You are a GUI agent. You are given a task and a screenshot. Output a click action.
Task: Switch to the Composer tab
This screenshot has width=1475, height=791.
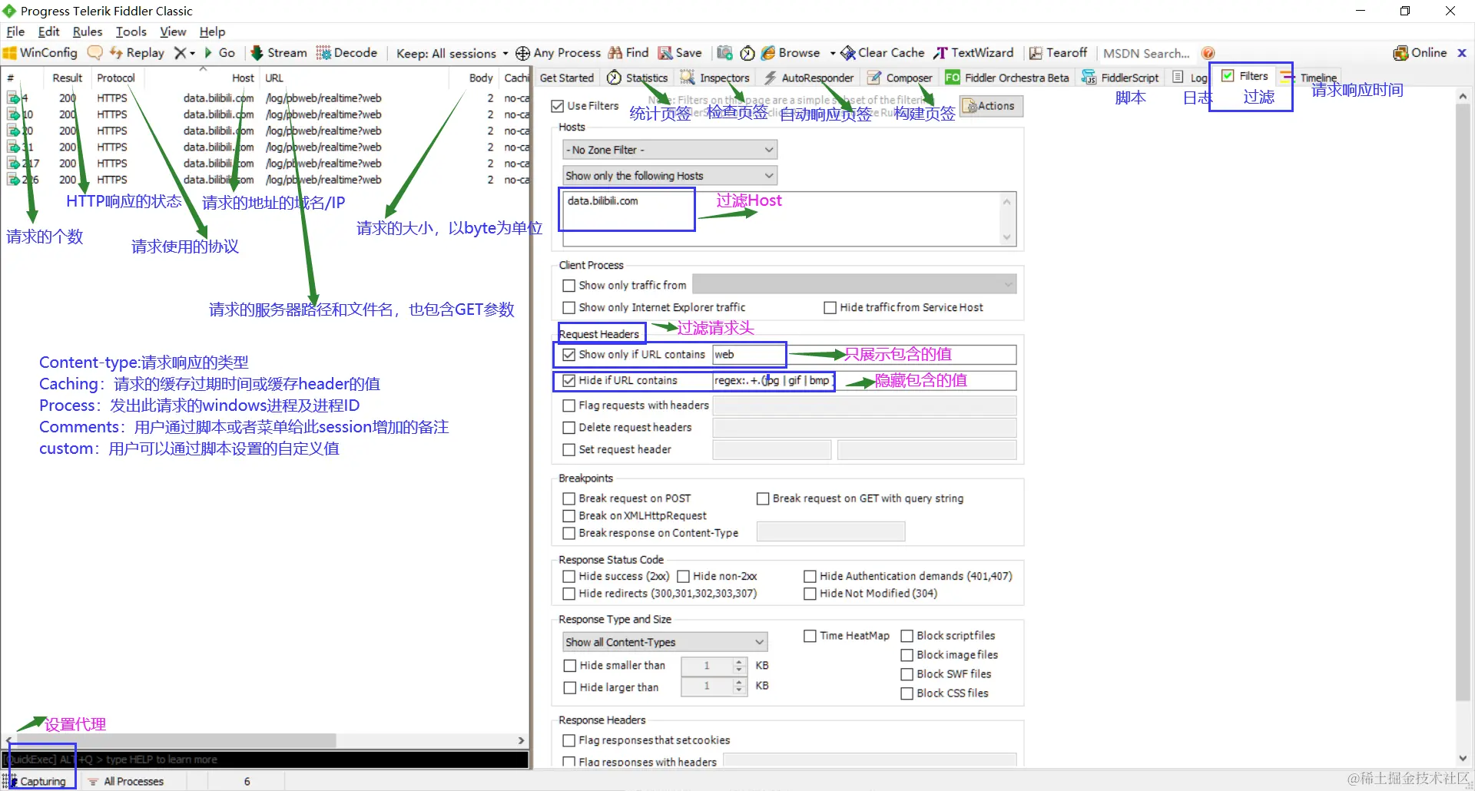[900, 78]
